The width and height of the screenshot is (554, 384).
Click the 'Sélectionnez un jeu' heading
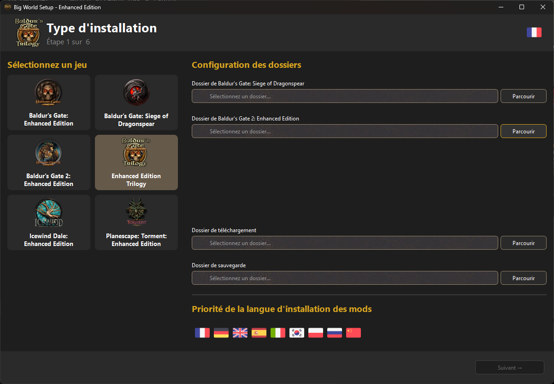pyautogui.click(x=47, y=66)
